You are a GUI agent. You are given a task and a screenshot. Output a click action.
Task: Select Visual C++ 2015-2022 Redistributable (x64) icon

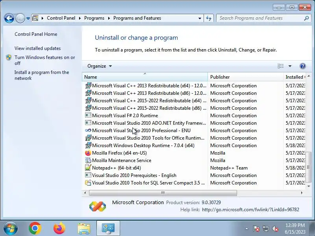pos(88,101)
